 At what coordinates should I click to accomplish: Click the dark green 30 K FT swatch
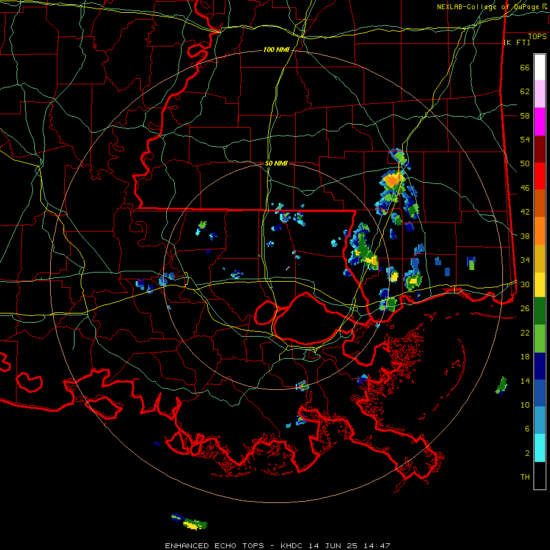point(540,311)
